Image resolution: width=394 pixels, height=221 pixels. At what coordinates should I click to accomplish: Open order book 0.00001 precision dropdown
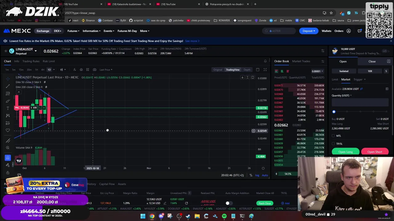click(317, 71)
